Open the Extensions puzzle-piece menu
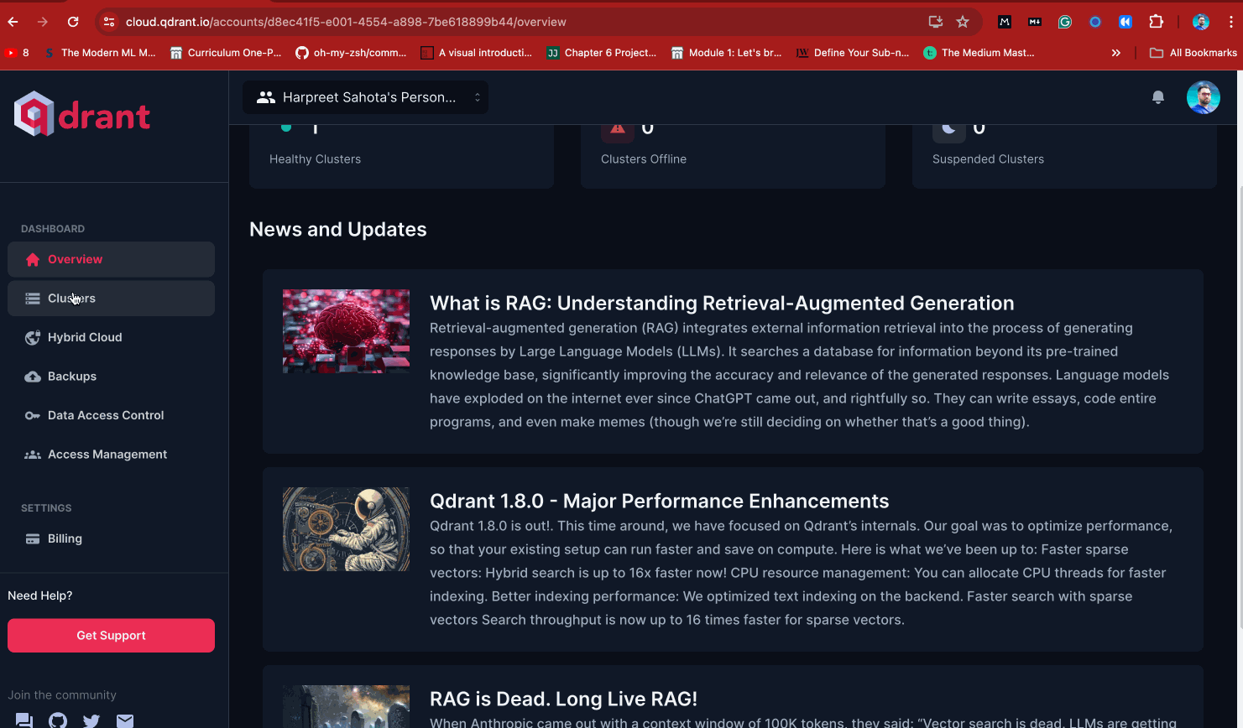Screen dimensions: 1243x728 pos(1156,22)
